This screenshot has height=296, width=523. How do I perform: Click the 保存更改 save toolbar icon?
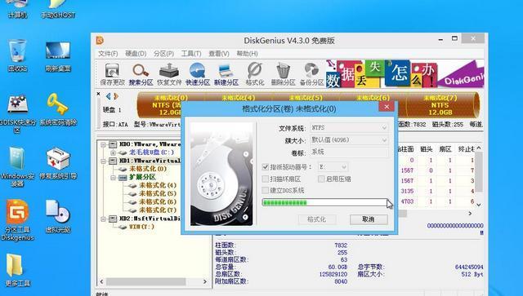click(112, 74)
